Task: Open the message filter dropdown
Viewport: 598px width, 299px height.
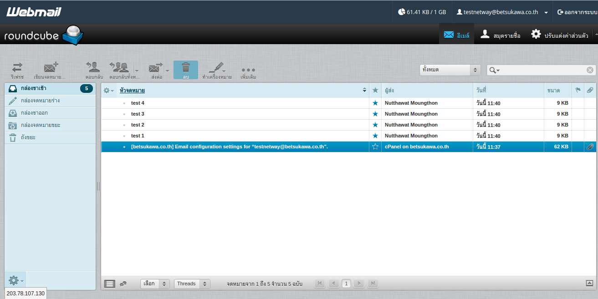Action: pos(450,70)
